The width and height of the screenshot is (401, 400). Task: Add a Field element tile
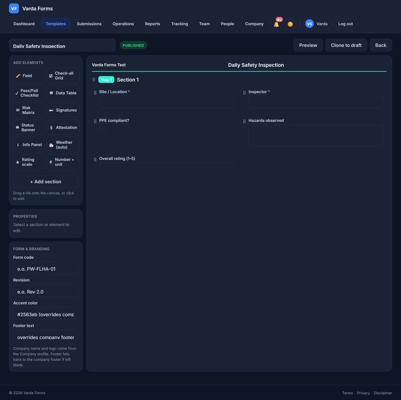29,76
